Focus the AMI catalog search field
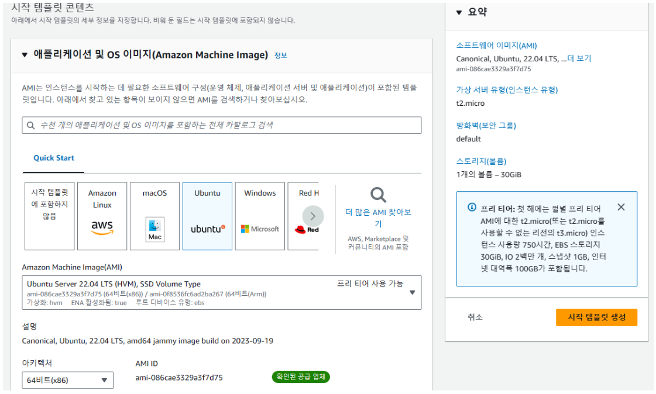This screenshot has width=656, height=394. point(222,125)
